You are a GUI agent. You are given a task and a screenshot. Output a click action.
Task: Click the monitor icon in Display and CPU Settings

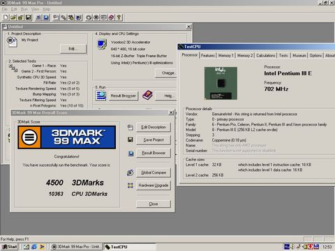(102, 44)
